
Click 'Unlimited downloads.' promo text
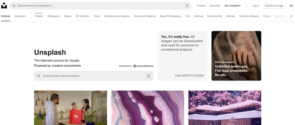[231, 66]
